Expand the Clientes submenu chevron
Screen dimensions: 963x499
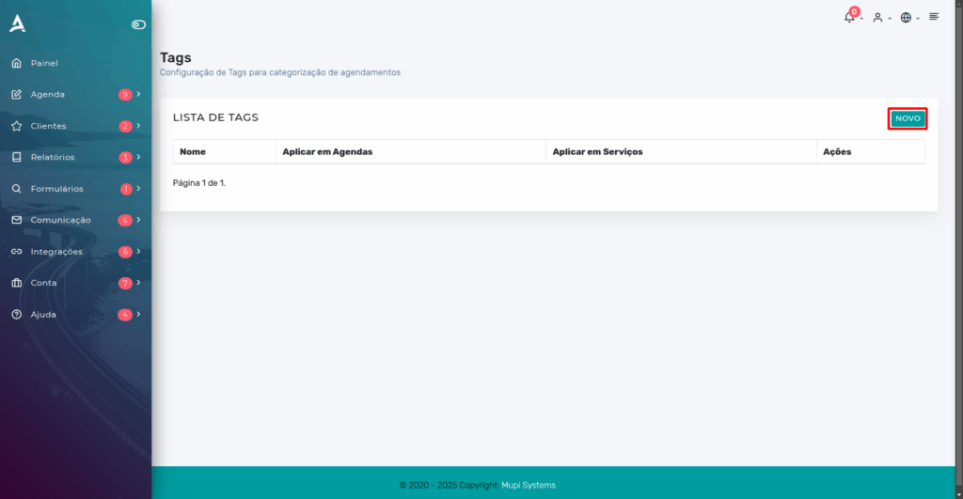[x=139, y=125]
